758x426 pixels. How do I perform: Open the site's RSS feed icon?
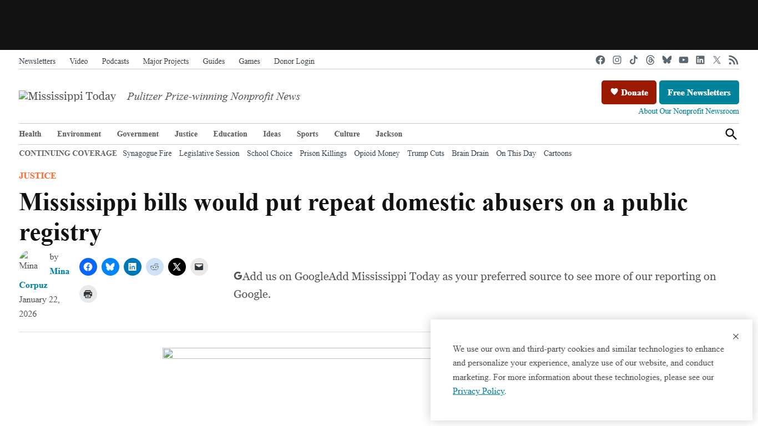click(x=733, y=60)
